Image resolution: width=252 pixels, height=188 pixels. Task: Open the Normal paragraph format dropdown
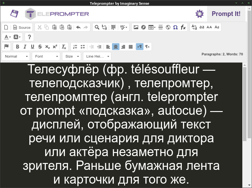(16, 56)
